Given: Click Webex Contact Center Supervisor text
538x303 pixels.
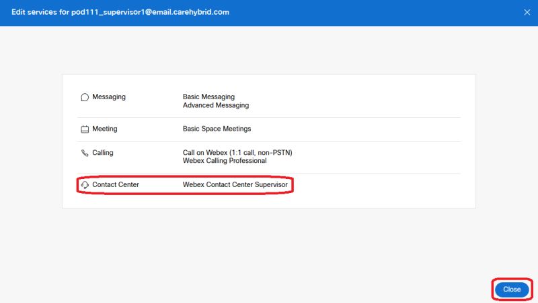Looking at the screenshot, I should [x=235, y=184].
